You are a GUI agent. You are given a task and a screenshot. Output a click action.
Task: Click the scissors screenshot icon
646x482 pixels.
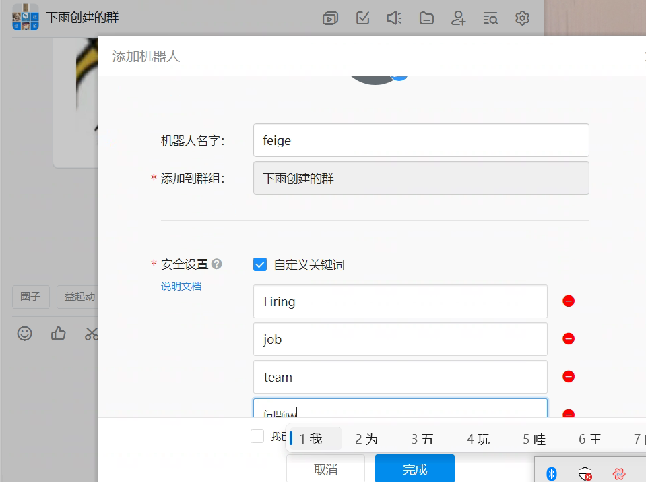[92, 333]
